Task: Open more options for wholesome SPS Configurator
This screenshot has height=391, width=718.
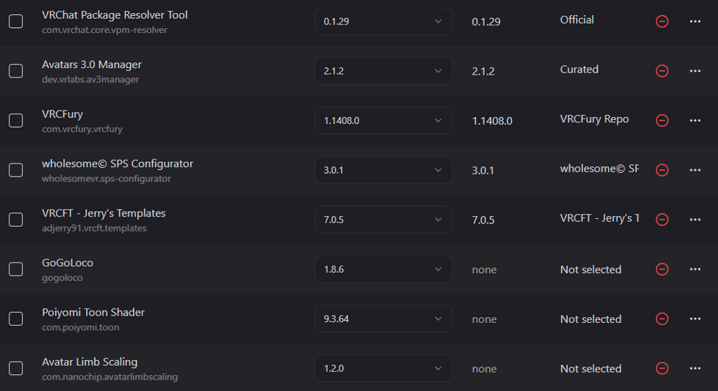Action: (694, 170)
